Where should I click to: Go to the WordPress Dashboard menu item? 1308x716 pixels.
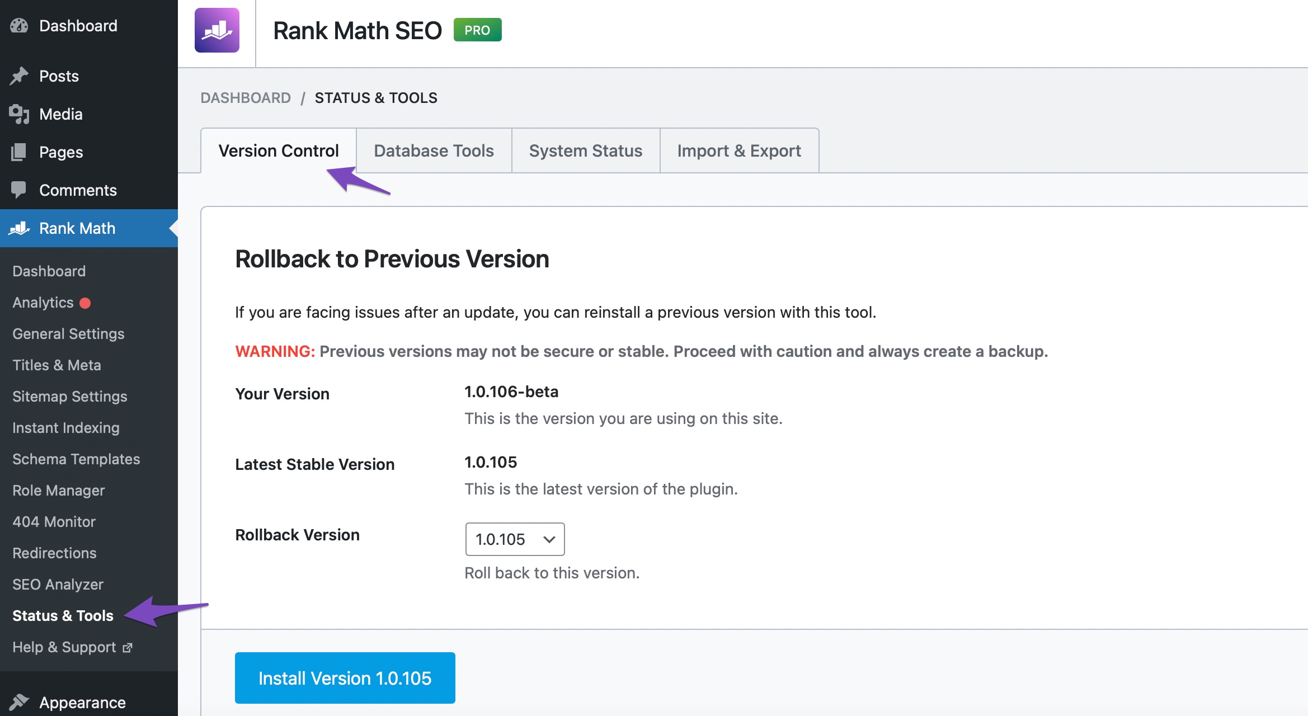[x=89, y=26]
